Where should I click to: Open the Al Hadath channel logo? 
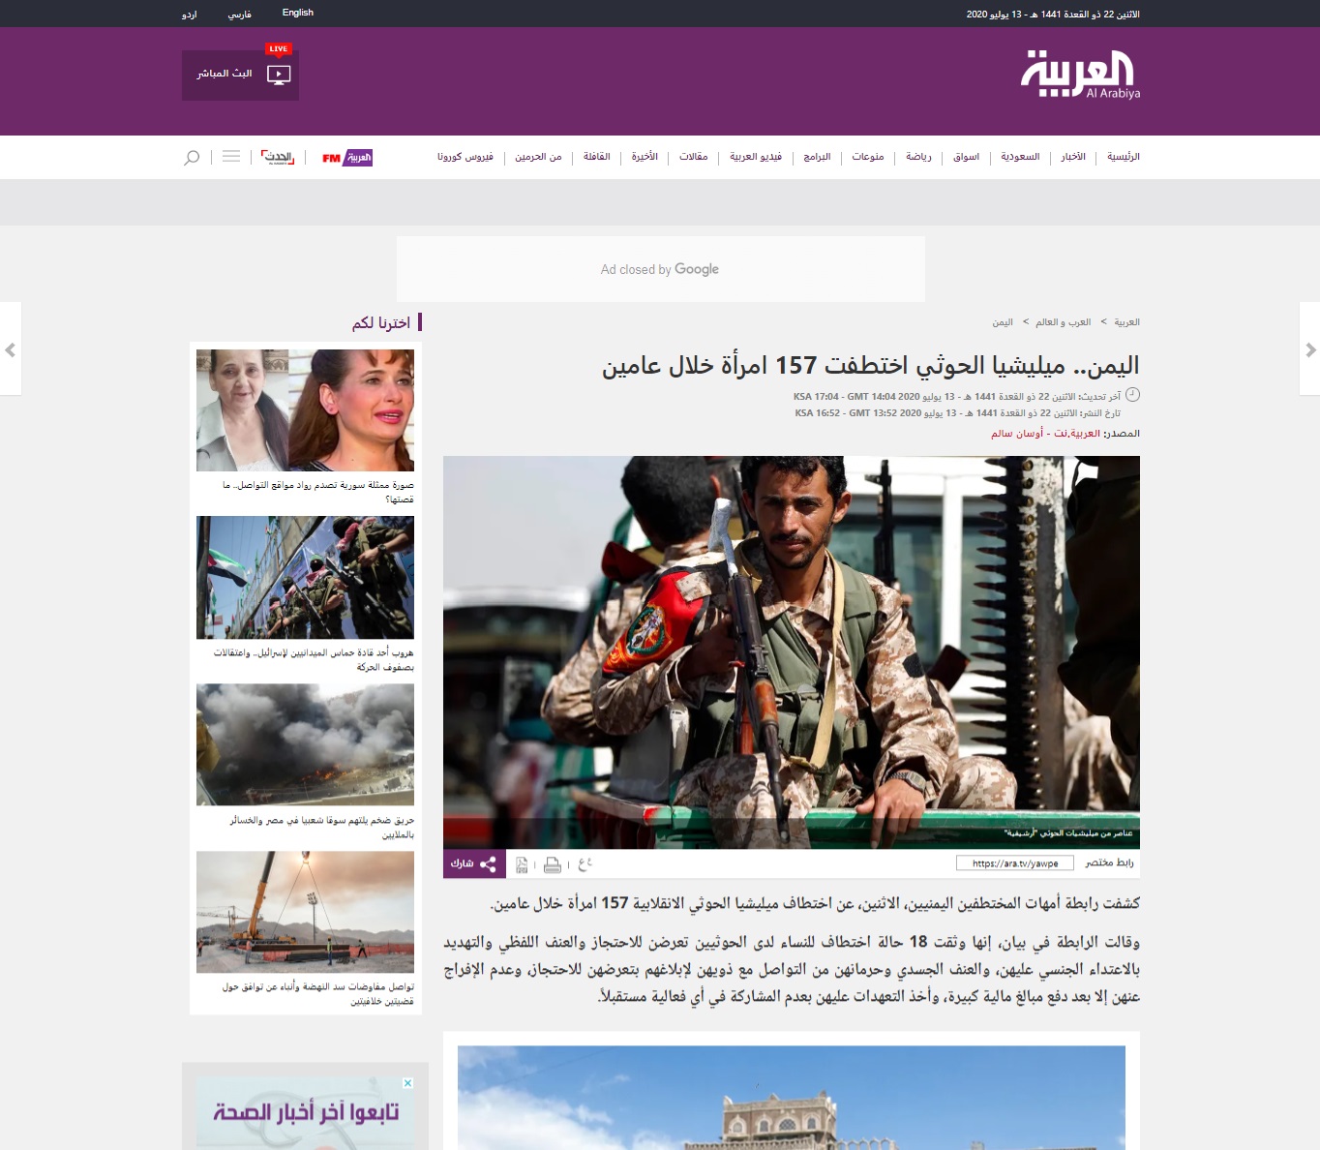(279, 157)
